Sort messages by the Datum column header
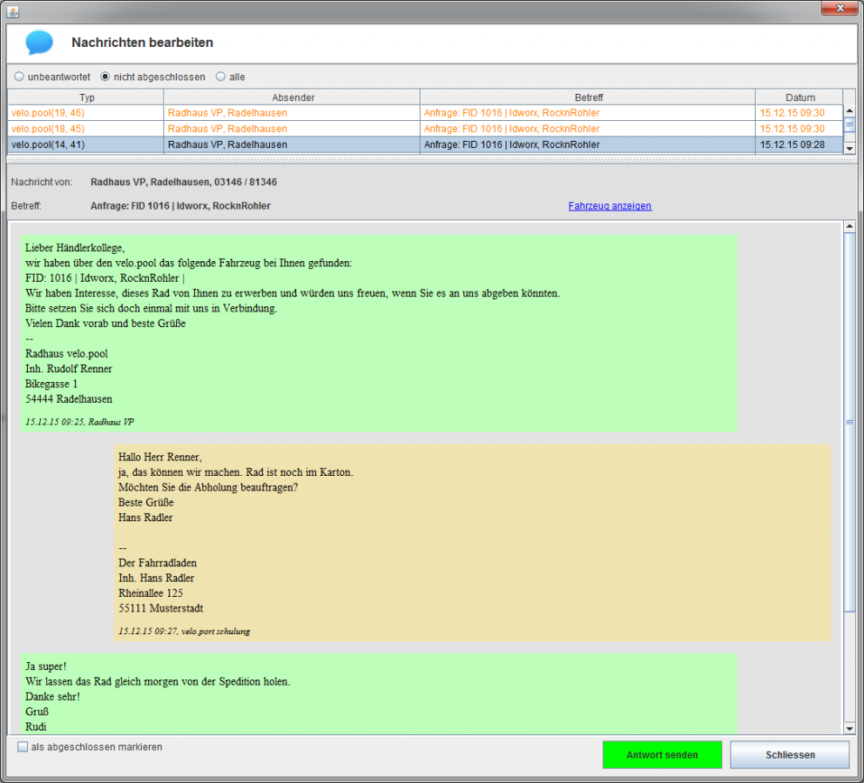The width and height of the screenshot is (864, 783). coord(800,97)
